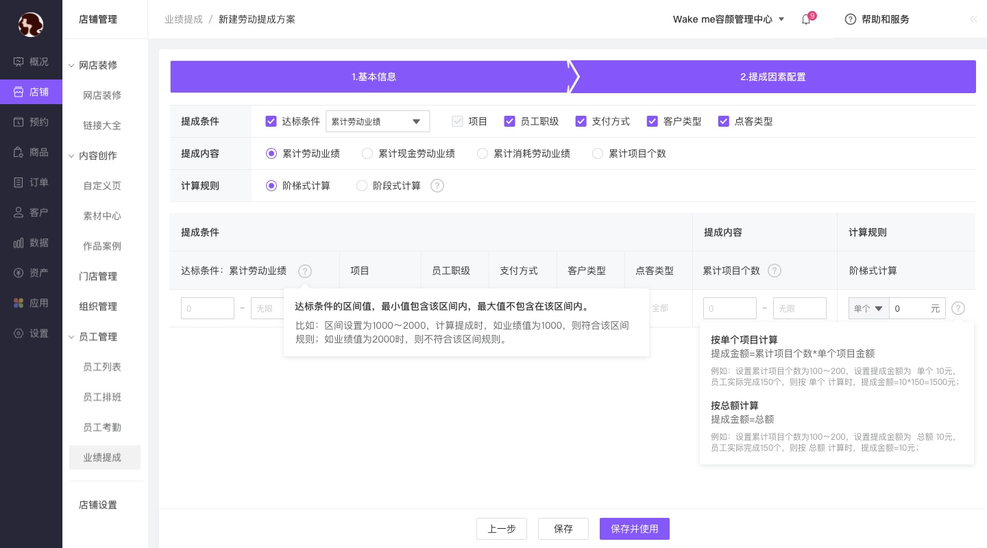Uncheck the 员工职级 checkbox
Image resolution: width=987 pixels, height=548 pixels.
click(x=509, y=121)
